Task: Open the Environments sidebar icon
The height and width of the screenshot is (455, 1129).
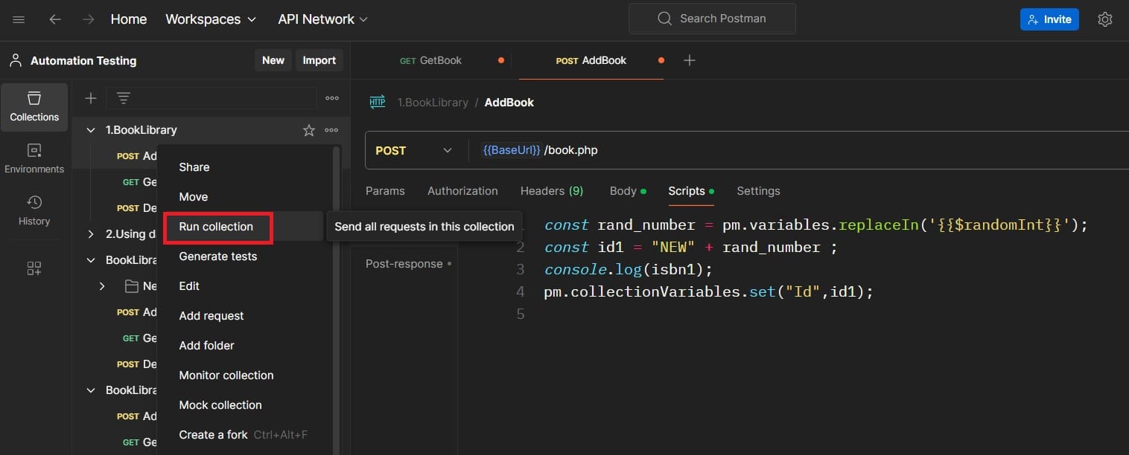Action: (x=34, y=159)
